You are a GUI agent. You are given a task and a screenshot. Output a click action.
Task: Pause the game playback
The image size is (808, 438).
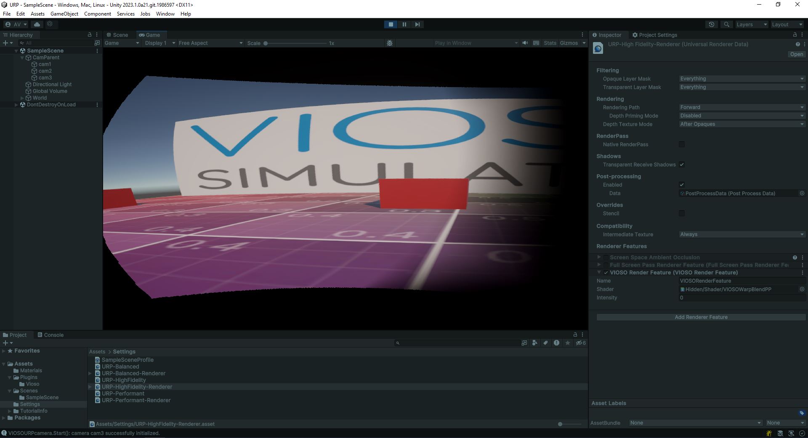[x=404, y=24]
